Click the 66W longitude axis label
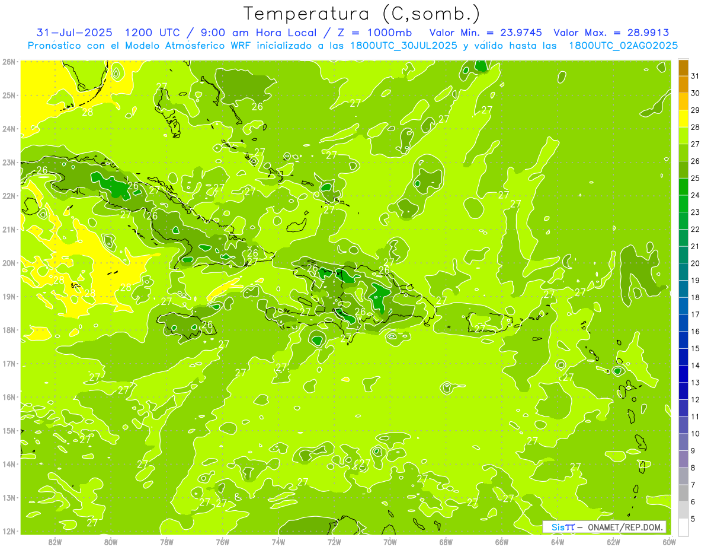This screenshot has height=550, width=711. [x=502, y=542]
